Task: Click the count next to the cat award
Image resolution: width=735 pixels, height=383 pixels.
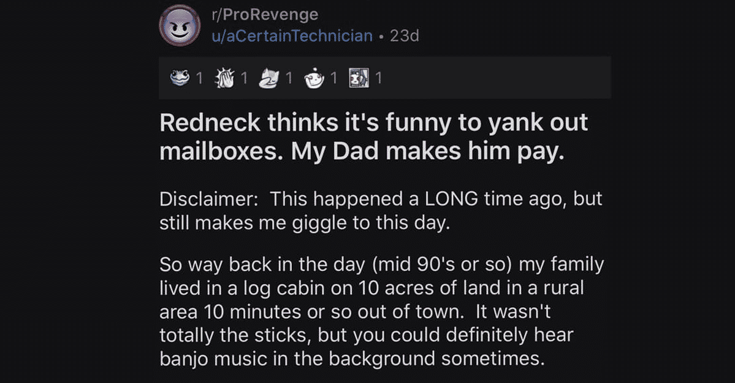Action: pyautogui.click(x=289, y=78)
